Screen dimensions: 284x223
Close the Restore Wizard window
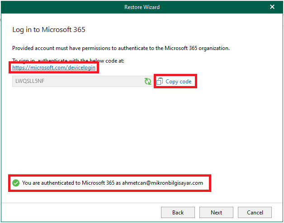point(272,7)
